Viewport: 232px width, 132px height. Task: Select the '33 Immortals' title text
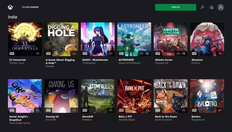click(18, 60)
